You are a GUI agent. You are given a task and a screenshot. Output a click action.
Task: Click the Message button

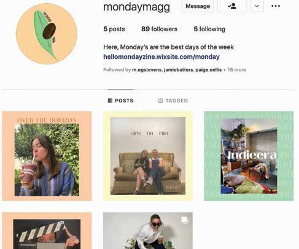tap(198, 6)
